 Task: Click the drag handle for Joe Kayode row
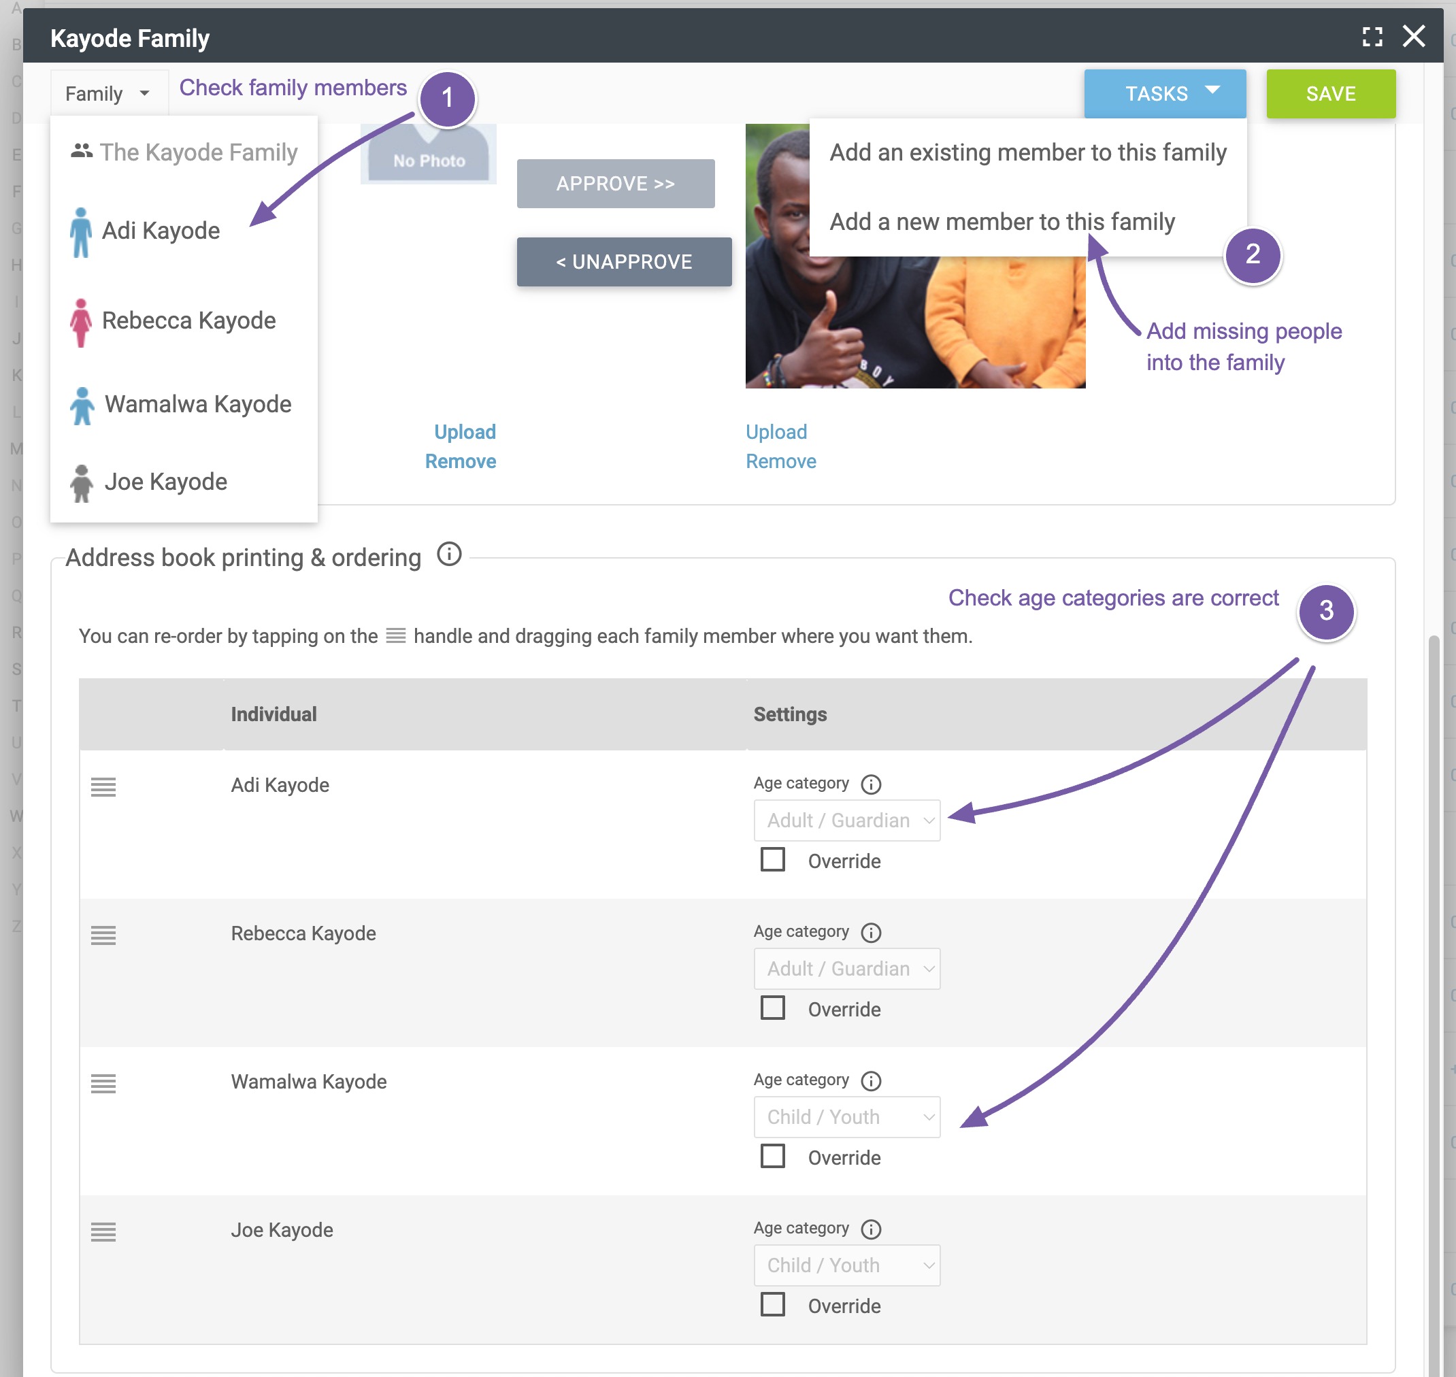tap(103, 1231)
